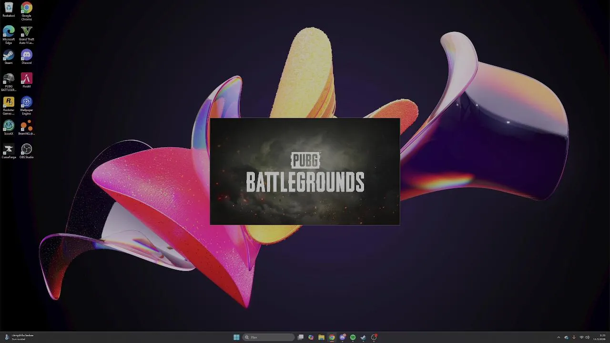
Task: Open the OneDrive cloud tray icon
Action: [x=566, y=337]
